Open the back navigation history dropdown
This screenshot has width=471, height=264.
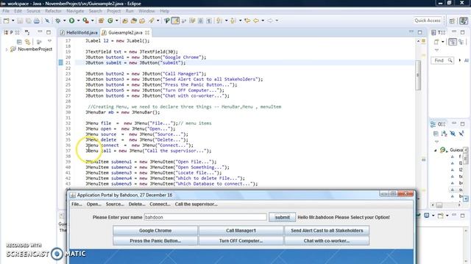click(263, 21)
